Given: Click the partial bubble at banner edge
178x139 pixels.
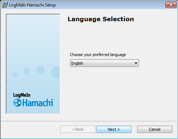Looking at the screenshot, I should (x=55, y=72).
